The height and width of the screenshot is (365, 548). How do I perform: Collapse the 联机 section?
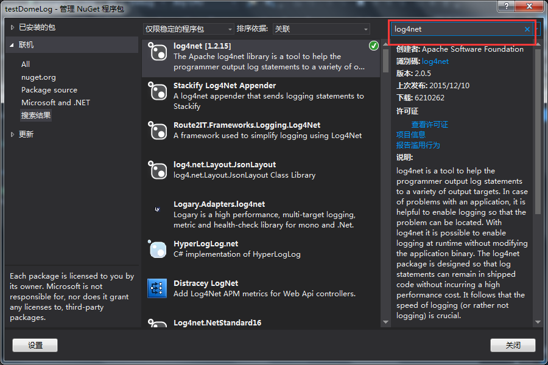click(12, 45)
